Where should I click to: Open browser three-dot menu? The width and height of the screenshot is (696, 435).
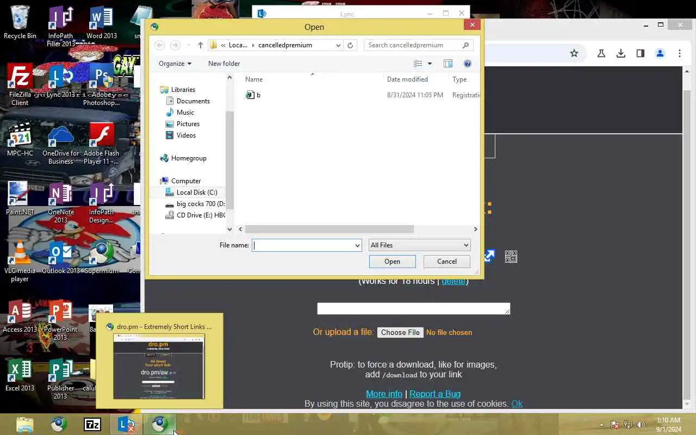click(x=680, y=53)
